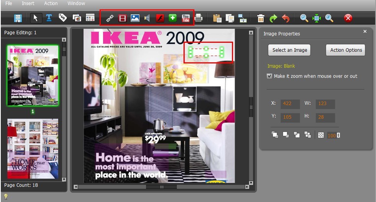Click the red X exit icon
Image resolution: width=376 pixels, height=202 pixels.
coord(348,18)
